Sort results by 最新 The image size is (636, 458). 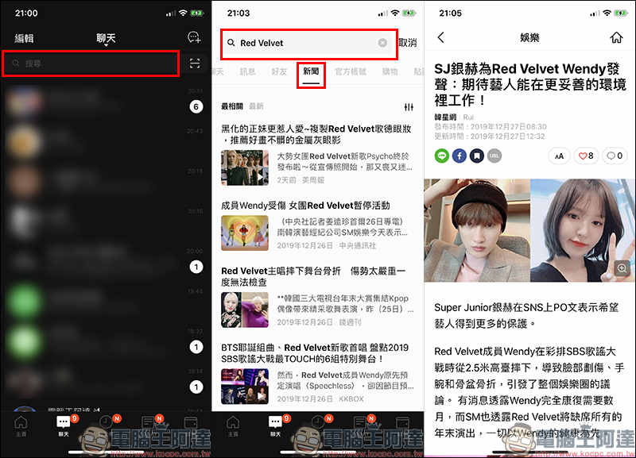tap(256, 106)
